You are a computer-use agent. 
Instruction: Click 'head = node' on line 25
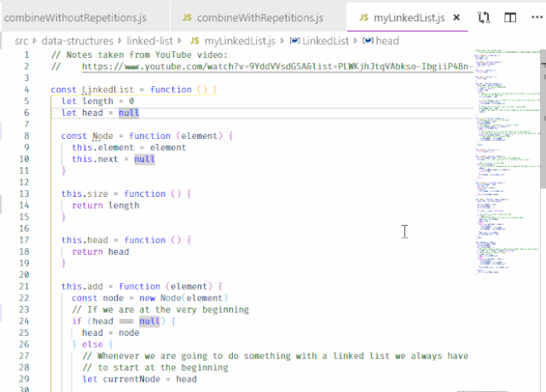click(111, 333)
